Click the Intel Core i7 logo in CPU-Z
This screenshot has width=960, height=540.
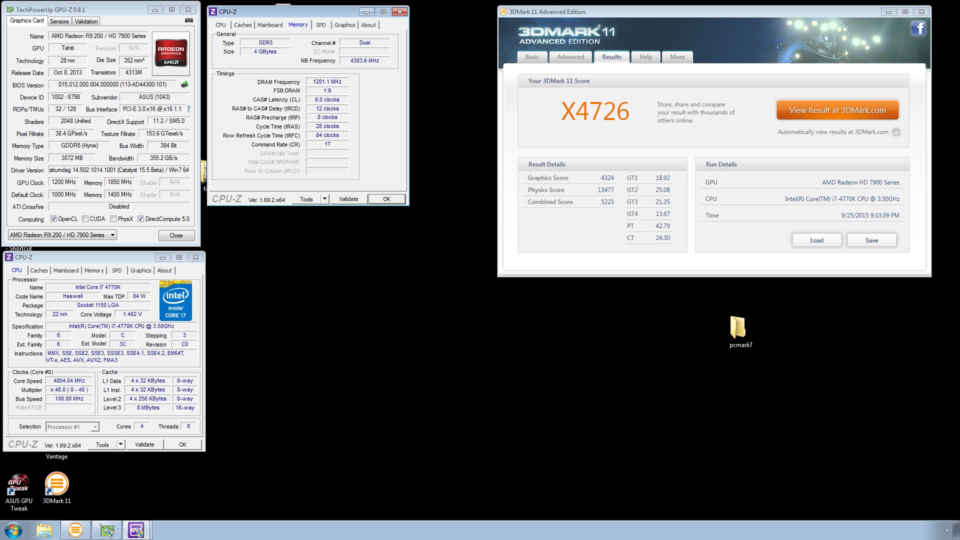(x=175, y=300)
